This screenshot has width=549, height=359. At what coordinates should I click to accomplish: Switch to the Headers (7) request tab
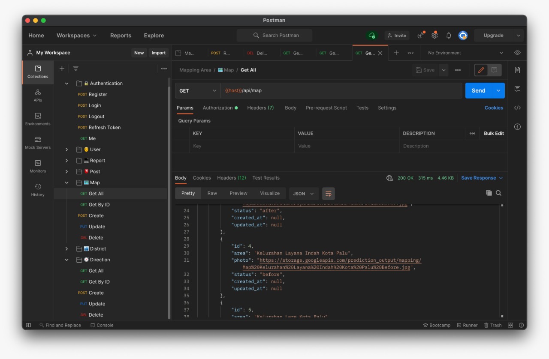tap(260, 108)
